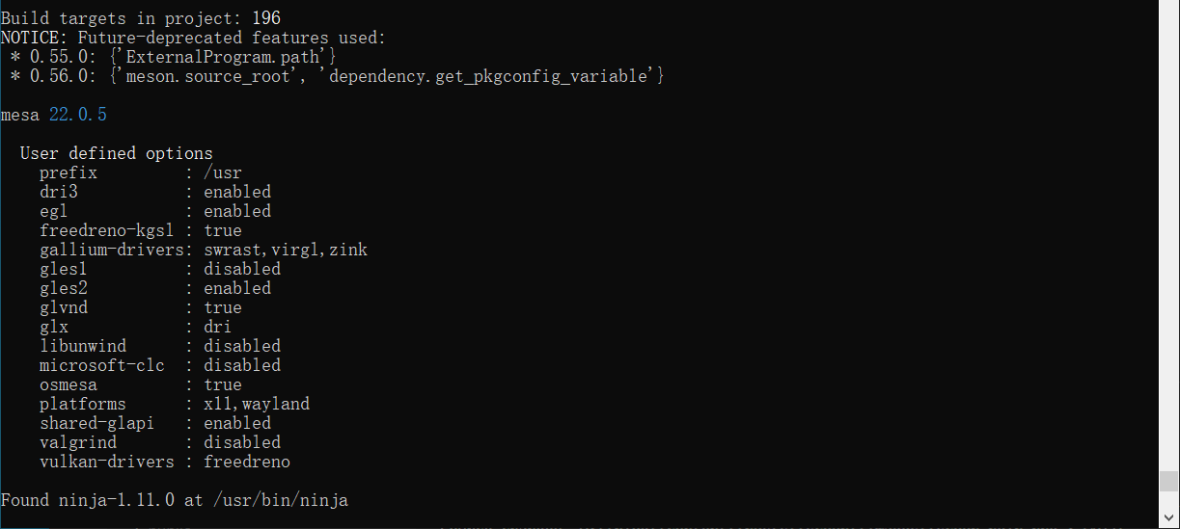Click the glx 'dri' value
The image size is (1180, 529).
coord(217,327)
